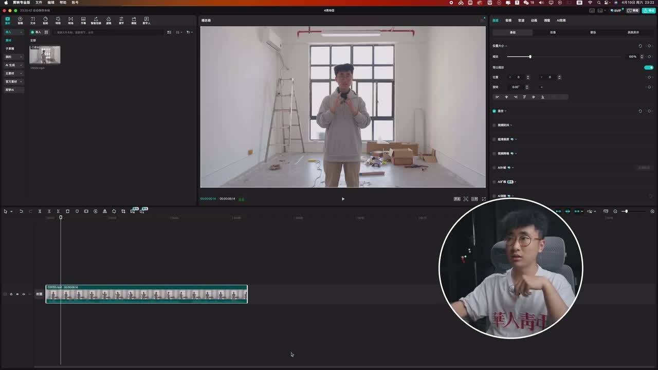Play the video in the preview player

pos(343,199)
